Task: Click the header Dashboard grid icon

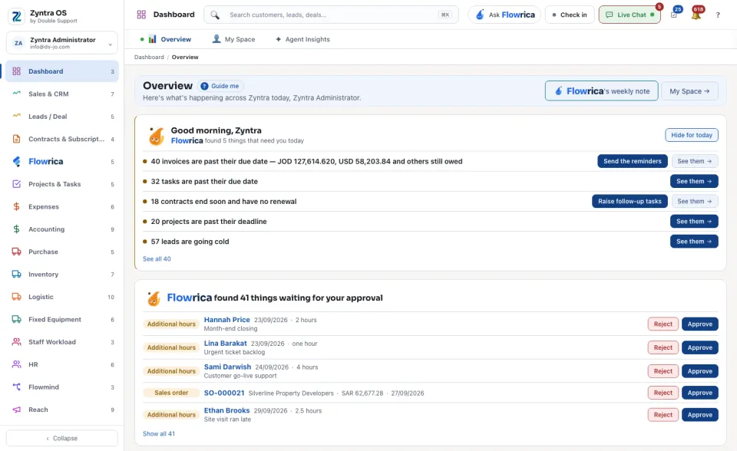Action: [141, 15]
